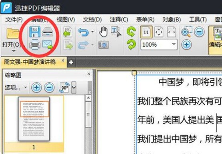Toggle the fit page view button
Viewport: 222px width, 155px height.
[x=159, y=32]
